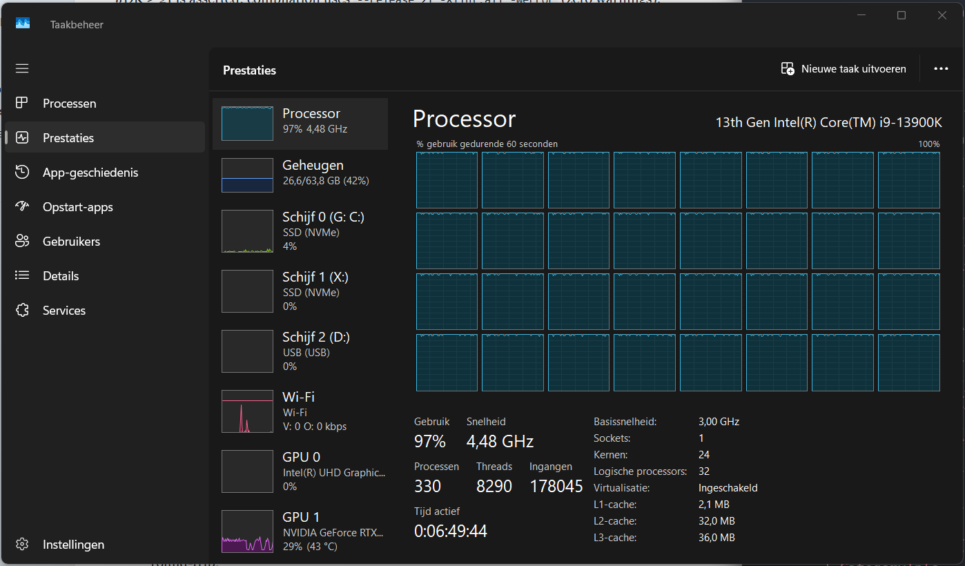Open the Processen page label
Screen dimensions: 965x566
pyautogui.click(x=70, y=104)
